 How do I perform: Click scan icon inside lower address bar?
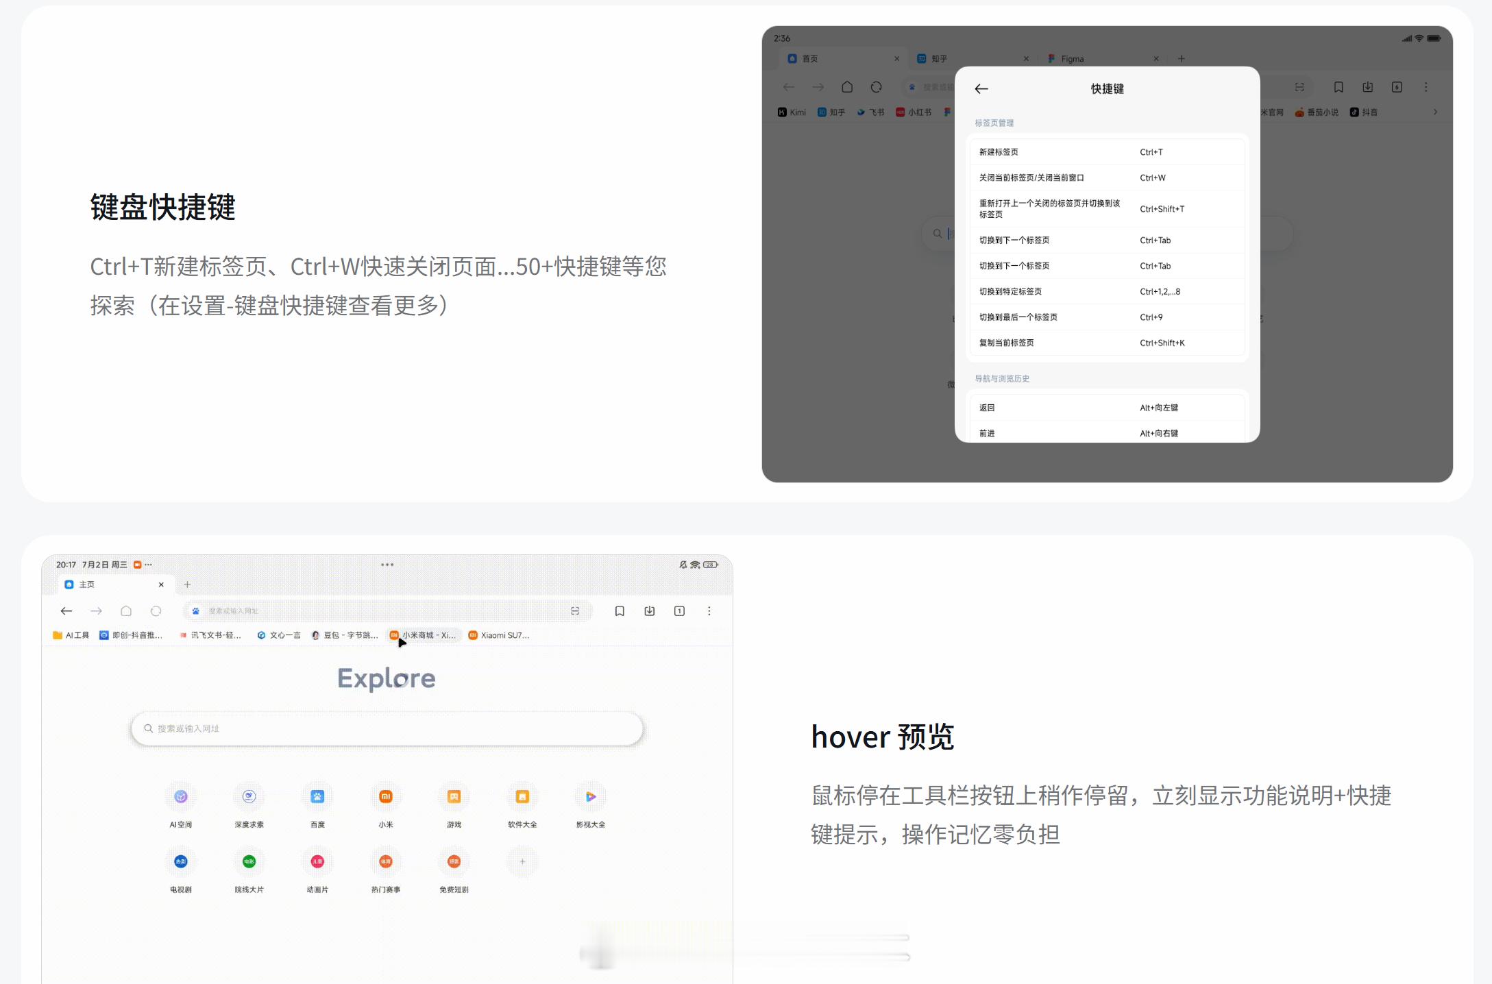pos(575,611)
